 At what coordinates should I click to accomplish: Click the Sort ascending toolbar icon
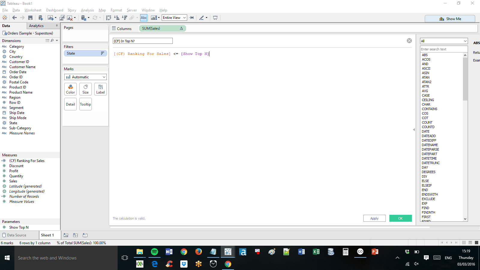(117, 18)
